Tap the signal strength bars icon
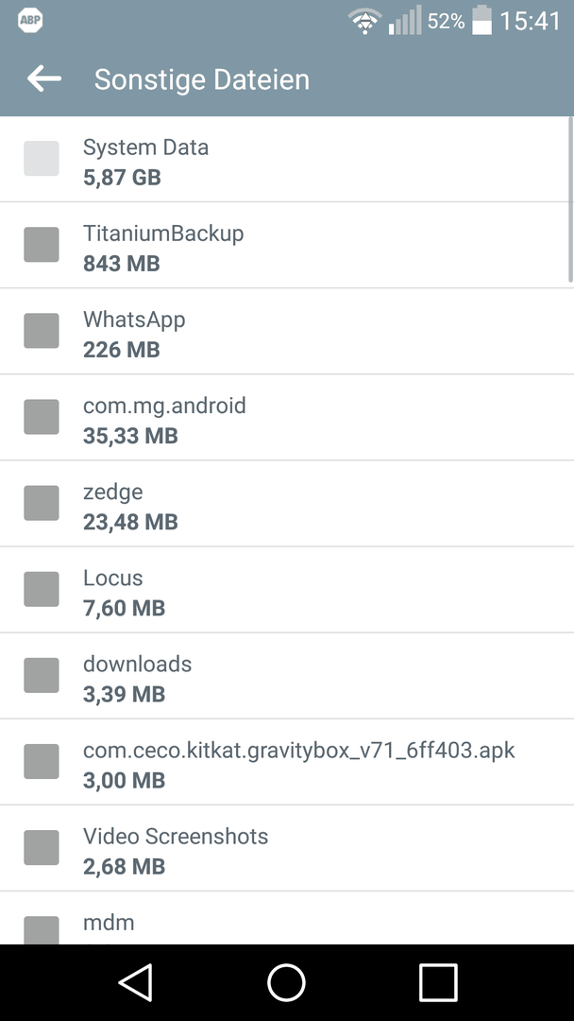This screenshot has height=1021, width=574. (405, 21)
